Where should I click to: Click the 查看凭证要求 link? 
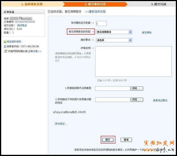(x=160, y=100)
